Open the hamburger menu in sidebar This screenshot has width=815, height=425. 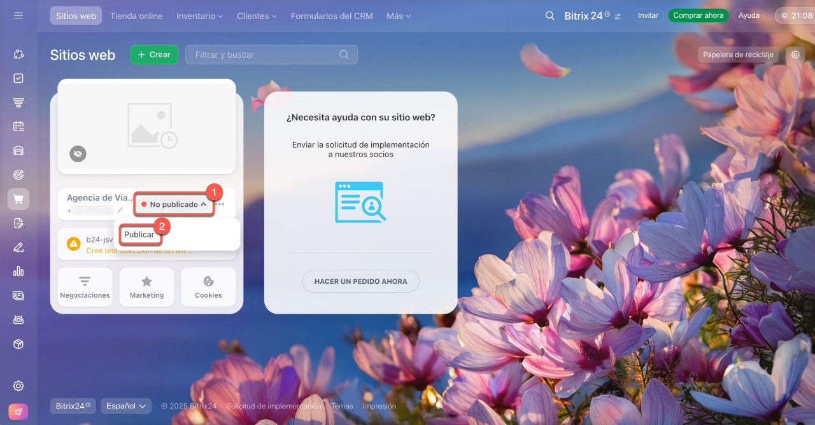[x=18, y=15]
